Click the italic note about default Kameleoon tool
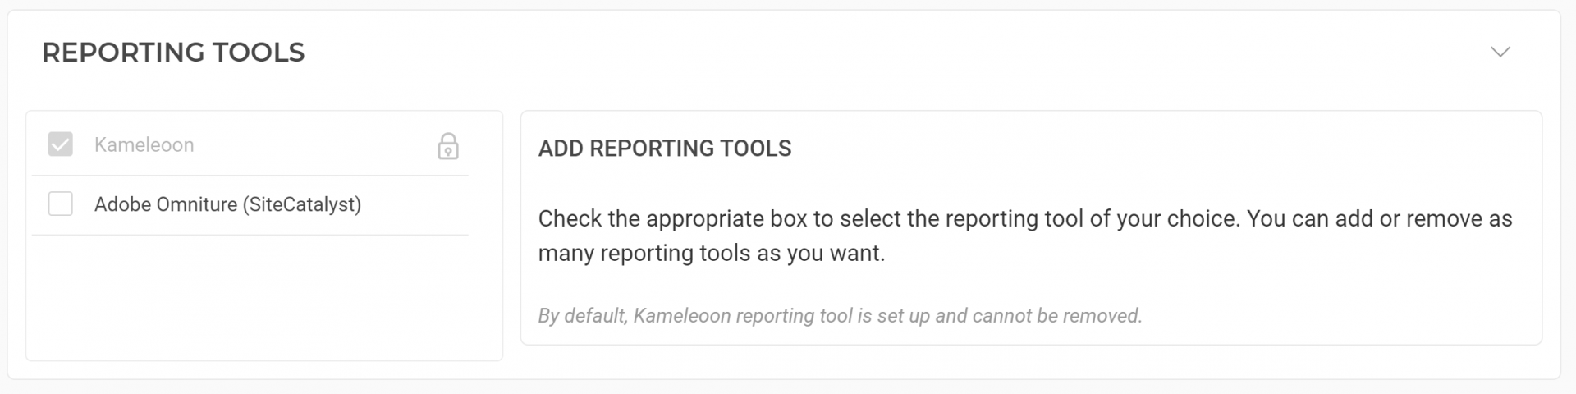 click(x=840, y=316)
